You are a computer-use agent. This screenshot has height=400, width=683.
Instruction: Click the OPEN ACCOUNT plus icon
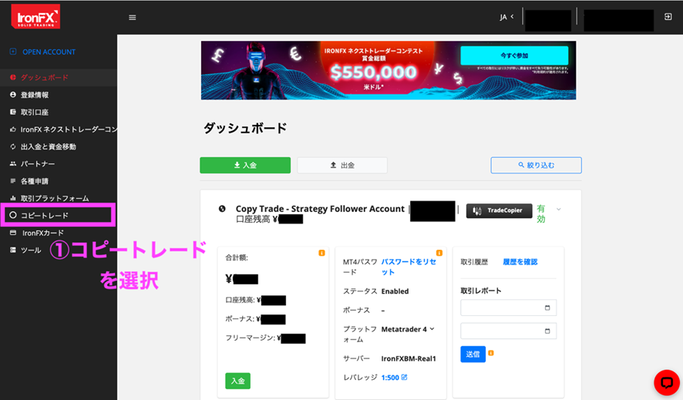[13, 52]
